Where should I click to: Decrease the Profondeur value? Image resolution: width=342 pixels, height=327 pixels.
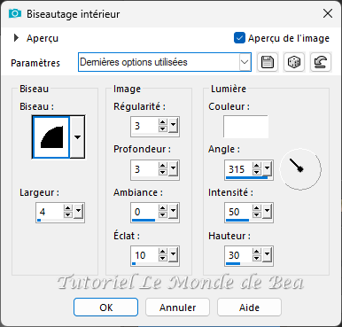tap(163, 173)
